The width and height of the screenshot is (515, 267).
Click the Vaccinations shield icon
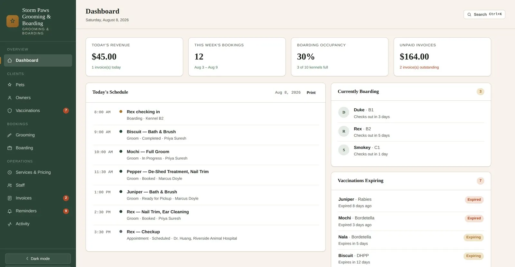(10, 111)
